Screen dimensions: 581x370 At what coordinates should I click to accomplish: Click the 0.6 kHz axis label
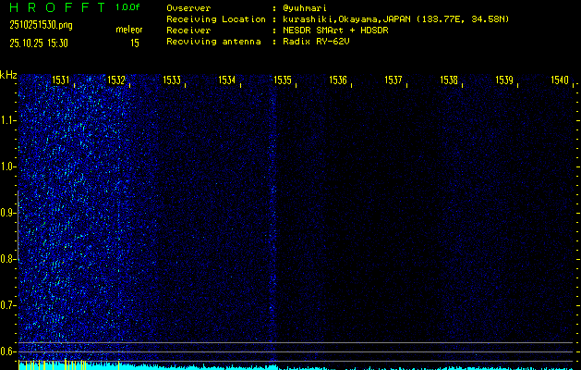pyautogui.click(x=6, y=351)
